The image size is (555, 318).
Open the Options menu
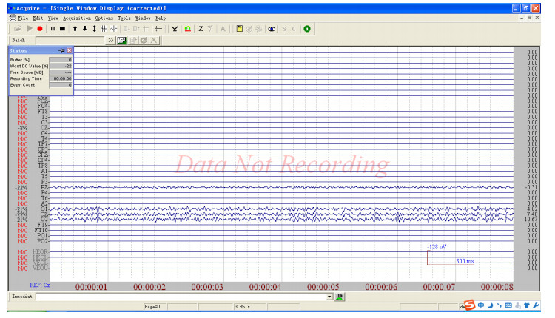tap(104, 17)
